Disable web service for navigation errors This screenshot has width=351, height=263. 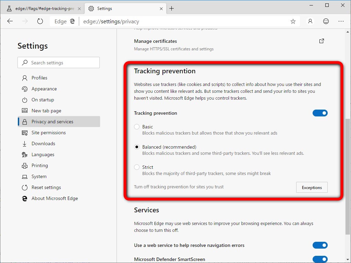pos(320,245)
